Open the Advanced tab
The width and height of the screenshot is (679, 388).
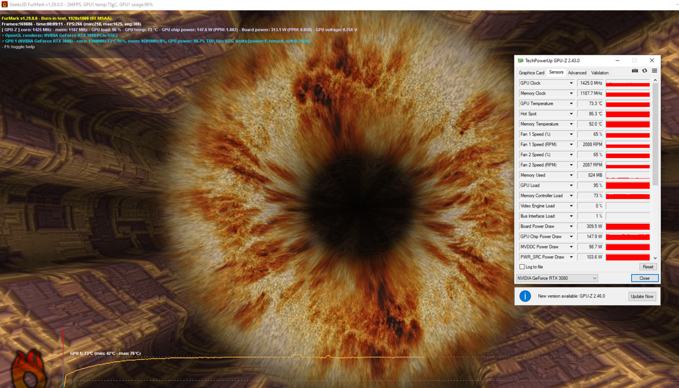[576, 73]
